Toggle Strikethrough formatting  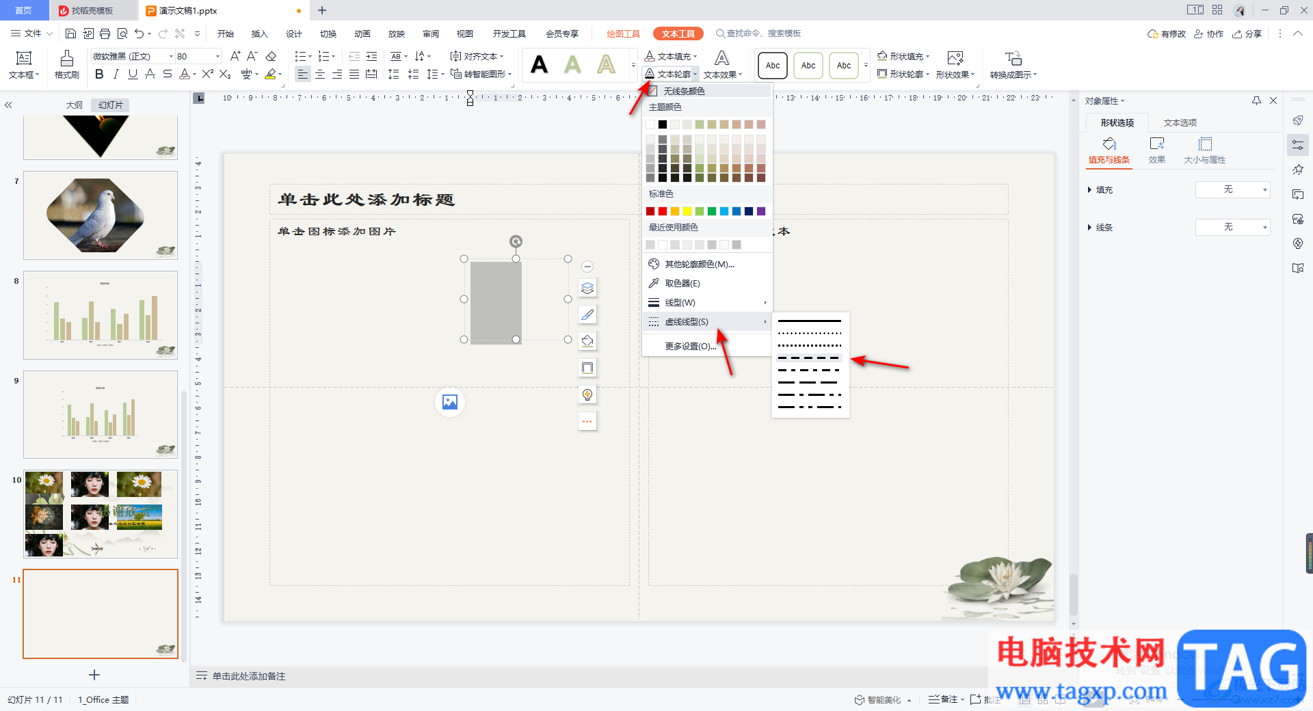(x=168, y=74)
